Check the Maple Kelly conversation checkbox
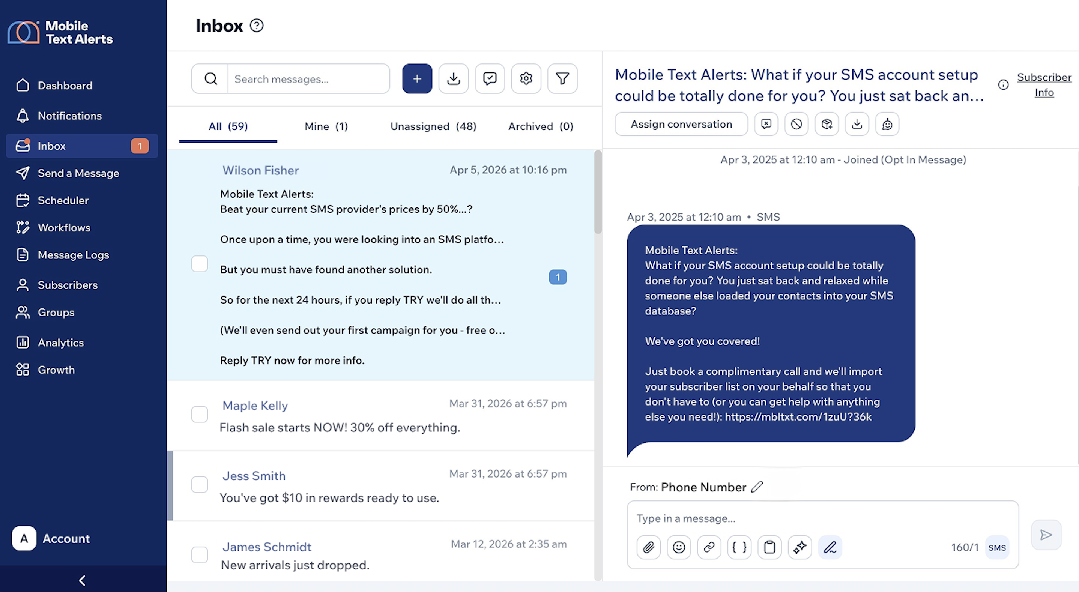Screen dimensions: 1079x592 199,414
